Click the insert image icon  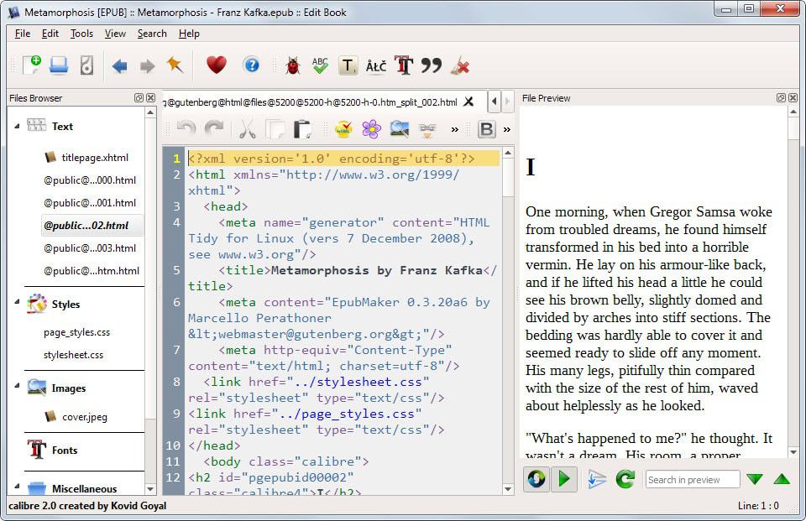coord(400,128)
